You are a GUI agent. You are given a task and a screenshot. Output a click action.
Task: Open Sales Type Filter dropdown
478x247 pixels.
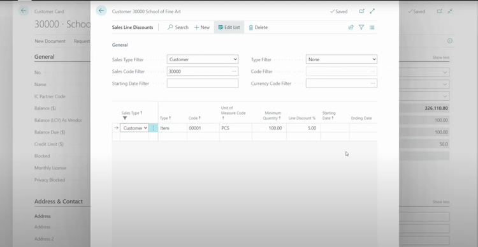[203, 59]
